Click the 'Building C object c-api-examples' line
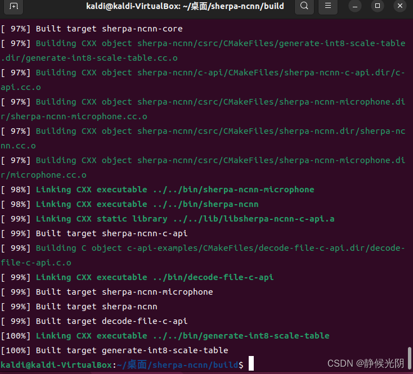413x374 pixels. click(x=203, y=248)
